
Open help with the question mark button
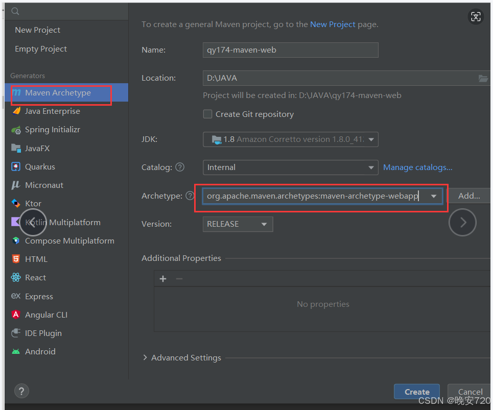(x=21, y=391)
